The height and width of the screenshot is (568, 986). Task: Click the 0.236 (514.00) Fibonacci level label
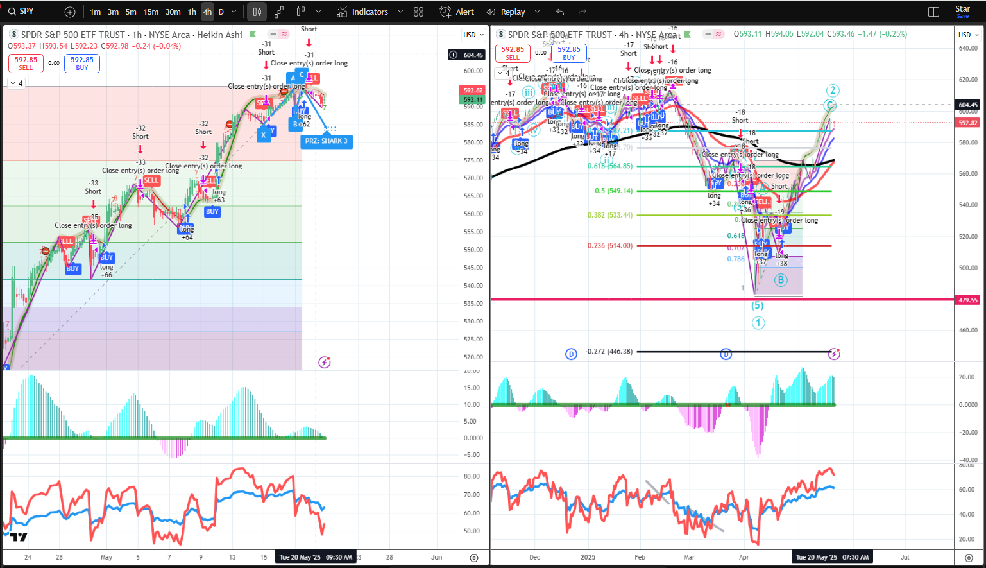coord(609,246)
